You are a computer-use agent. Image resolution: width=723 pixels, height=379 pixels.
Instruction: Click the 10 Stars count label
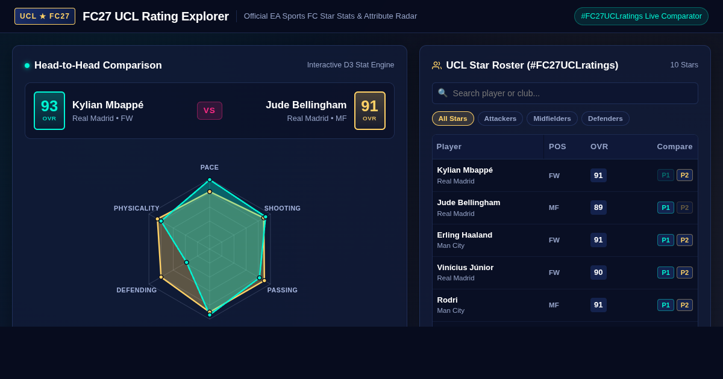[684, 65]
